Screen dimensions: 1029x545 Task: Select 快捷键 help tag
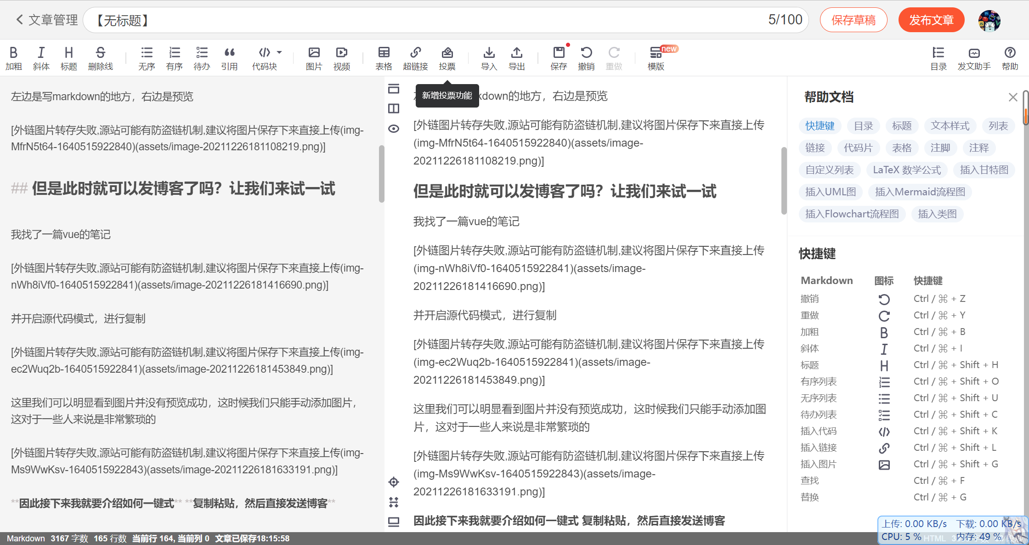tap(820, 126)
